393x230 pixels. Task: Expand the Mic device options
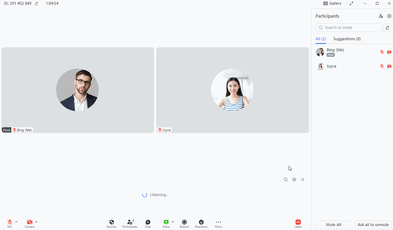[x=16, y=222]
